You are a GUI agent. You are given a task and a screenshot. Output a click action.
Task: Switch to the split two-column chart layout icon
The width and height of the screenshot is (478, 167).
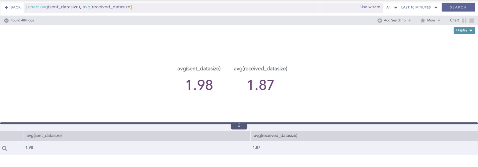pyautogui.click(x=464, y=21)
